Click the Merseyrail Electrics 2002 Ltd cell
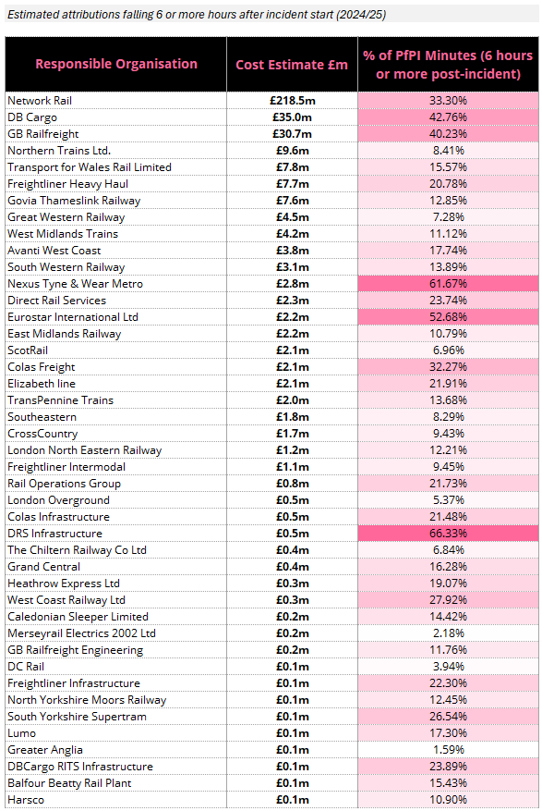This screenshot has width=542, height=811. click(x=116, y=633)
